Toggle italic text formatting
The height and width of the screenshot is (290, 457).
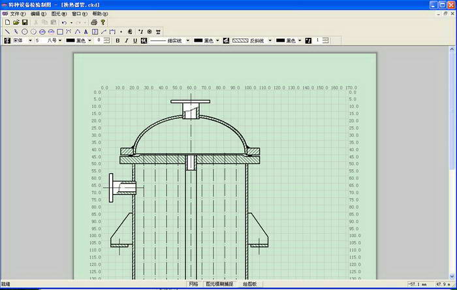[x=127, y=40]
